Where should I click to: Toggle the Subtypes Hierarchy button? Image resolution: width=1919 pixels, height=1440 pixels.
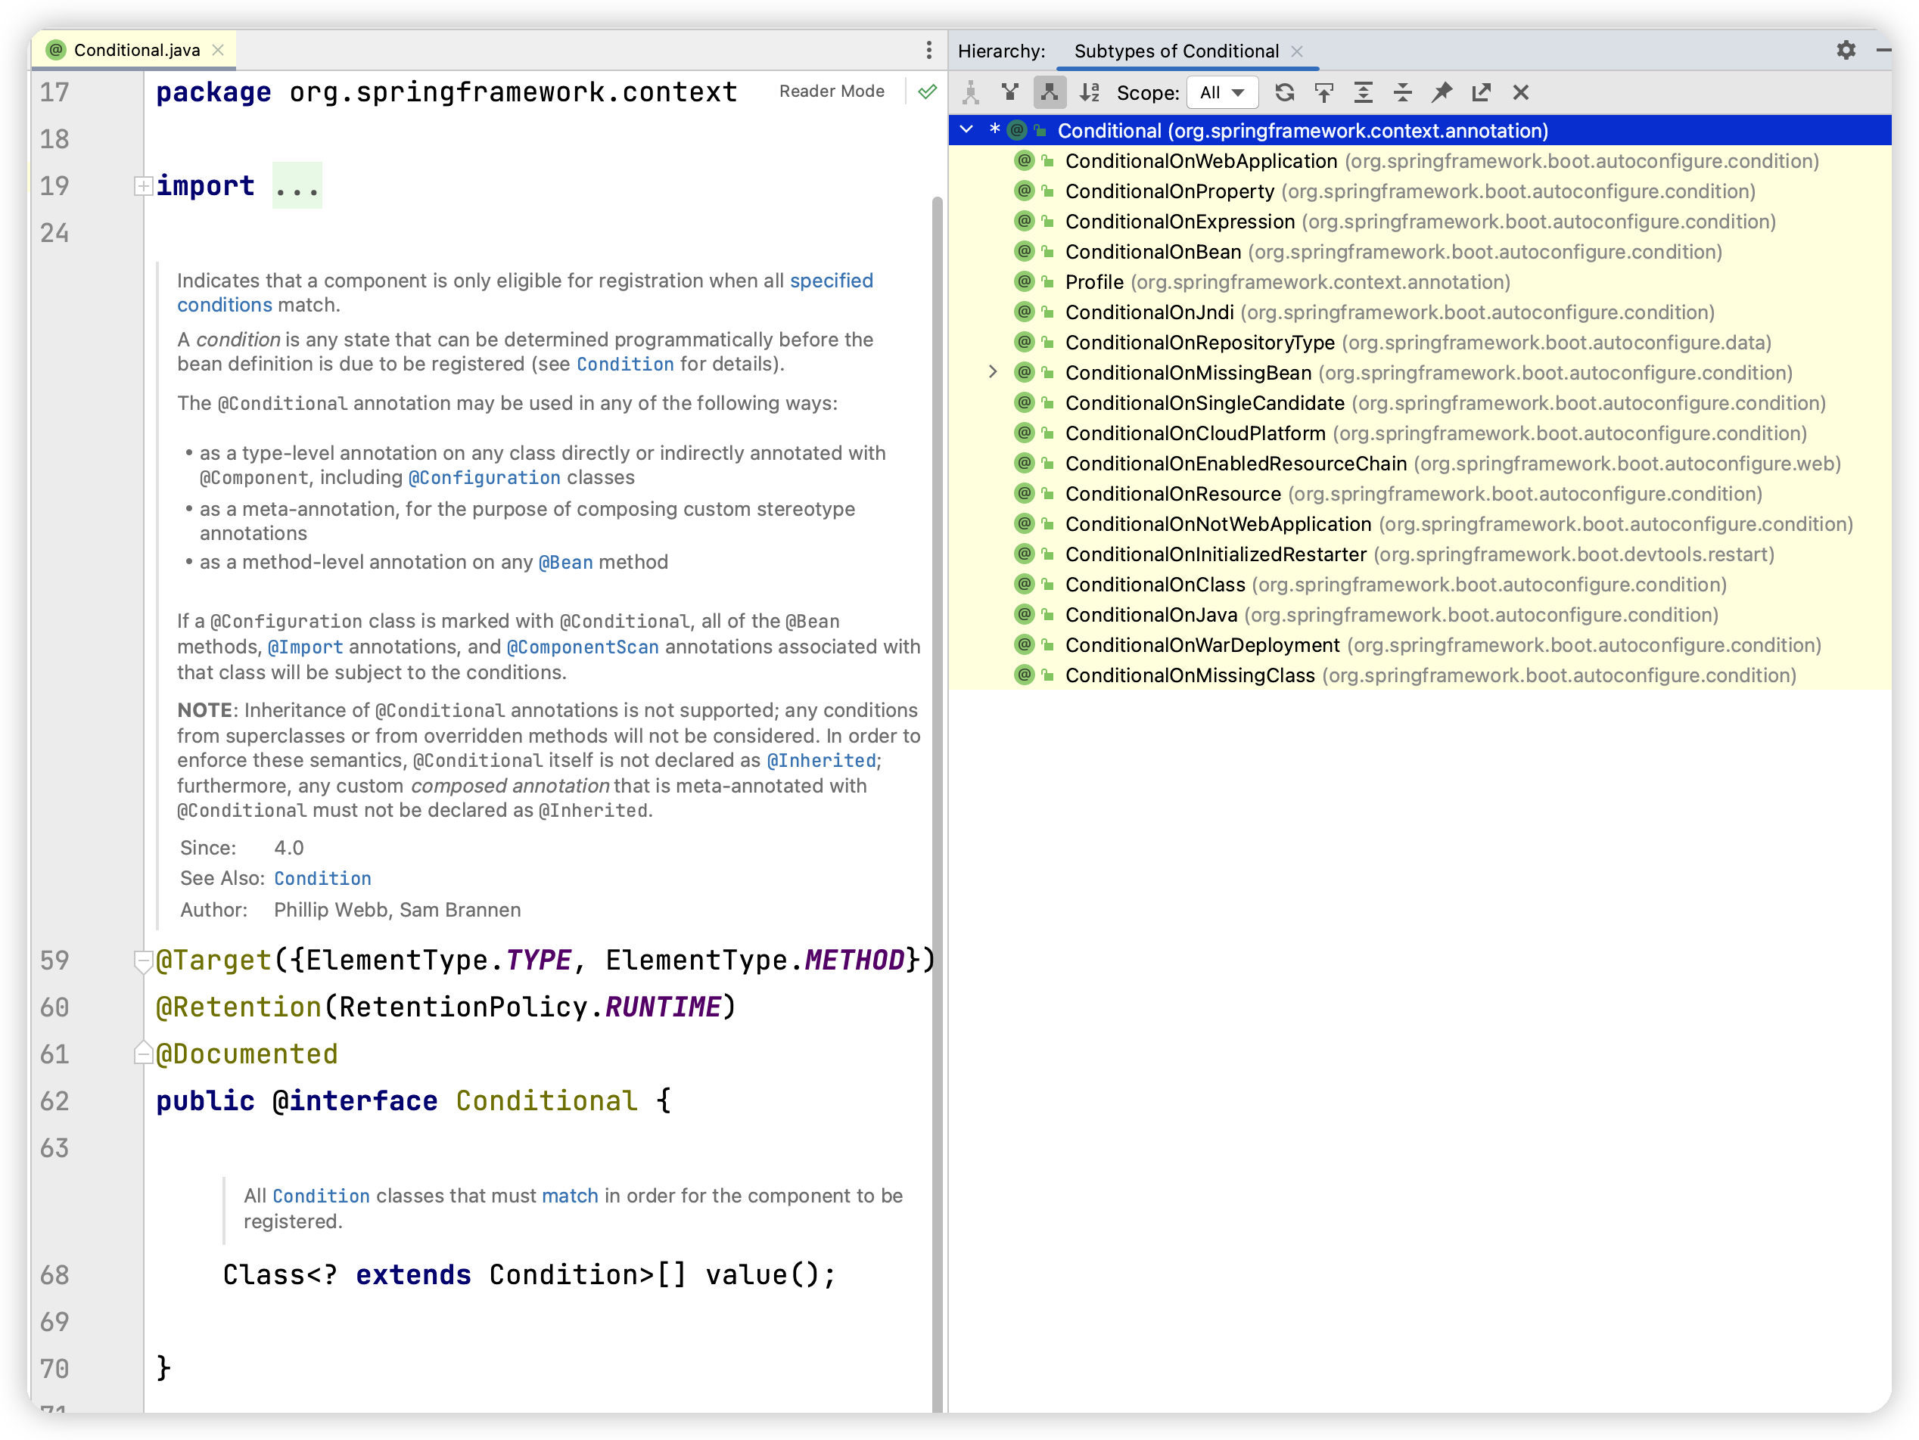pyautogui.click(x=1050, y=93)
